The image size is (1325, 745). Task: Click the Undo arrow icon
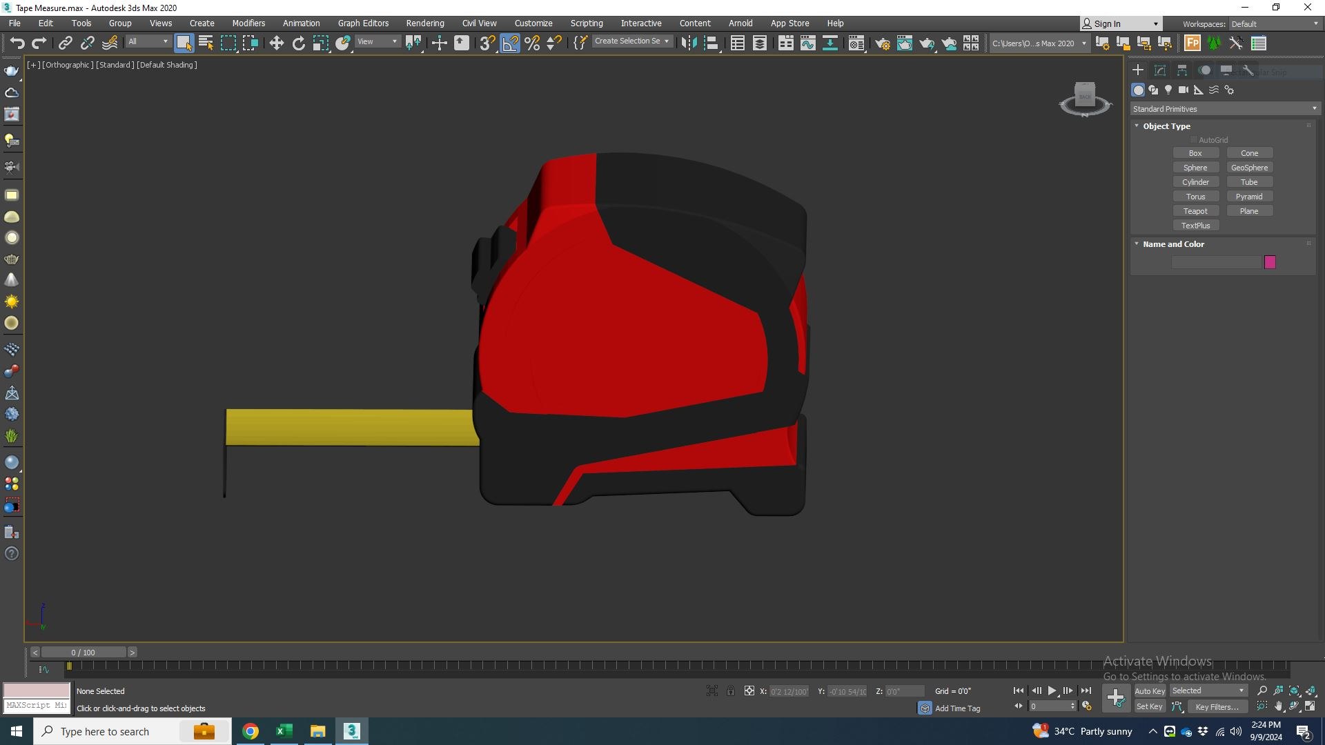point(17,43)
